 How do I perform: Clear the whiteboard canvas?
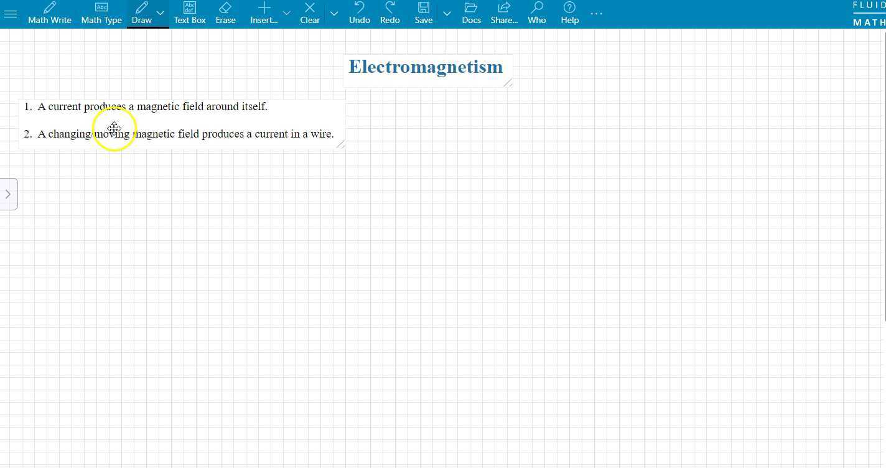click(309, 13)
